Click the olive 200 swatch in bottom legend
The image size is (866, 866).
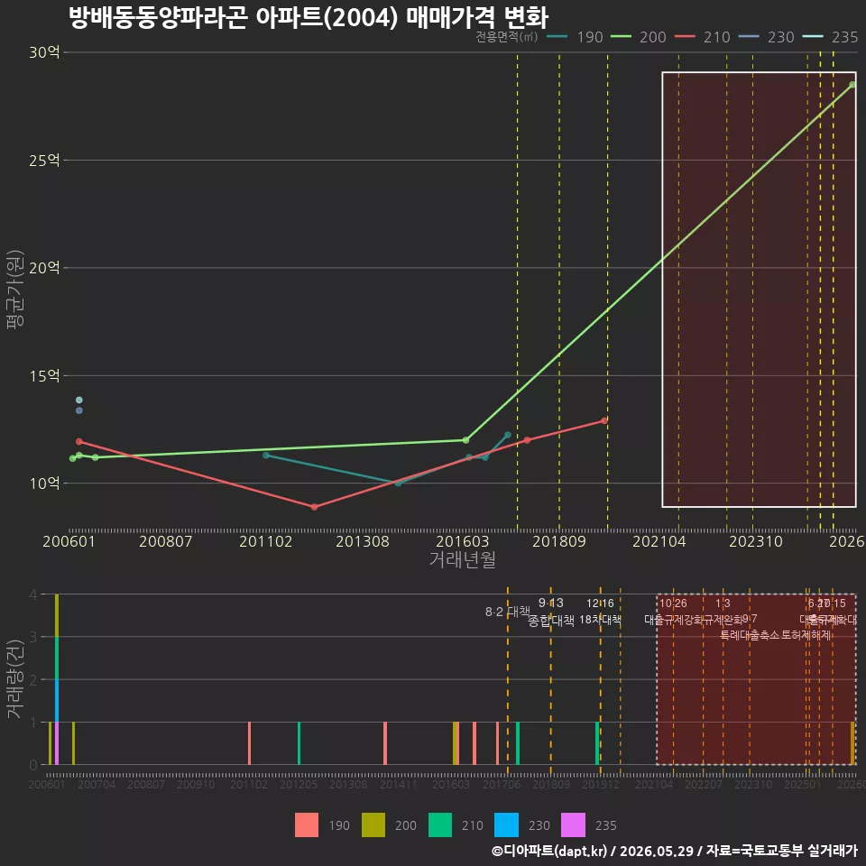point(373,825)
